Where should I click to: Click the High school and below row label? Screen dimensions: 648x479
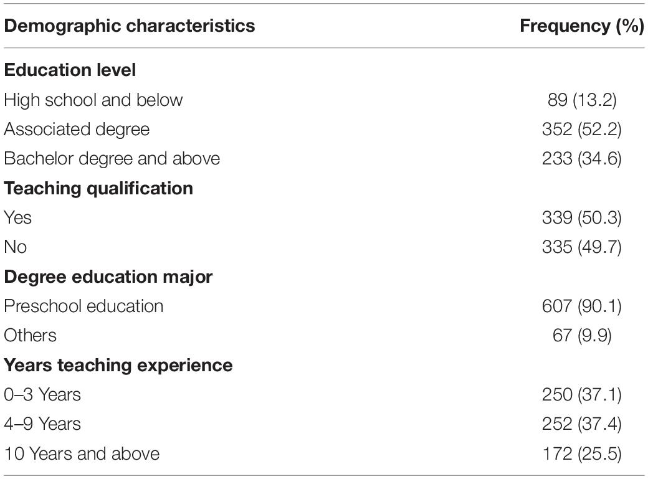click(x=93, y=100)
